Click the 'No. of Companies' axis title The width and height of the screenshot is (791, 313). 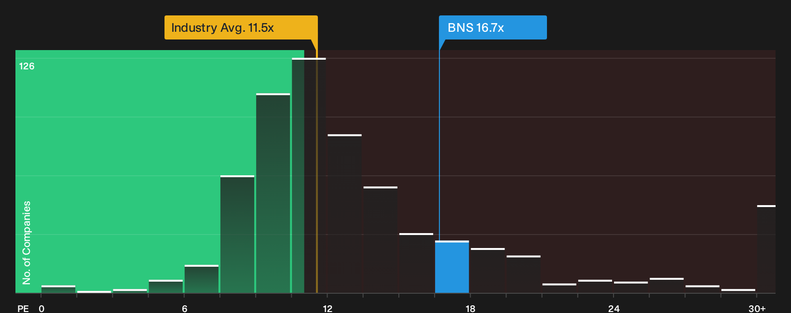27,243
